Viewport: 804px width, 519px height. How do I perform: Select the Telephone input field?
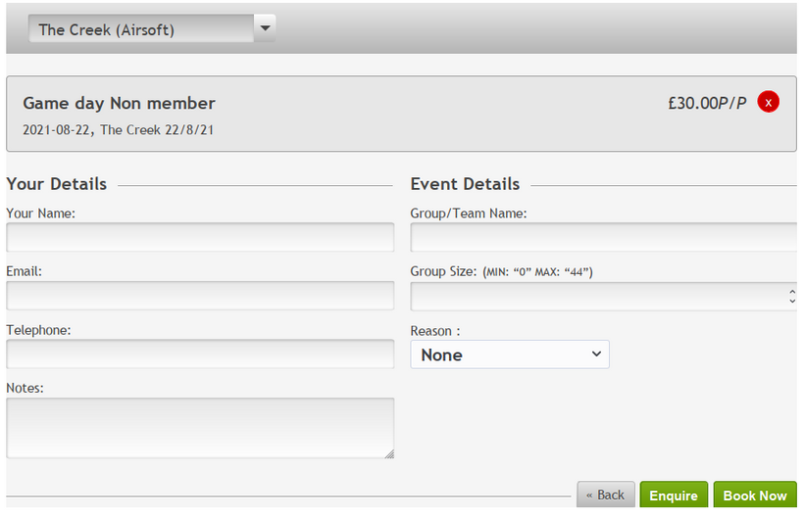(200, 354)
